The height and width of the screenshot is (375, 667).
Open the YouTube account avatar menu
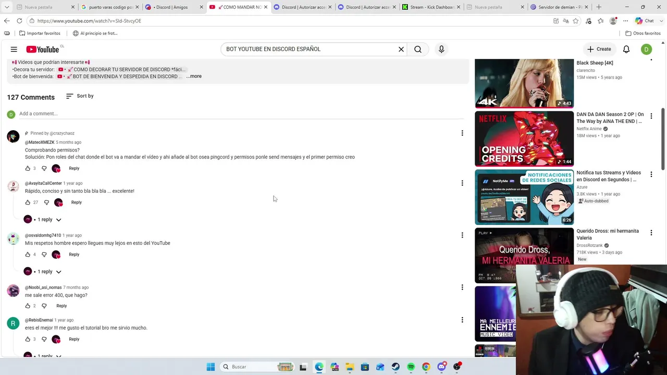tap(647, 49)
